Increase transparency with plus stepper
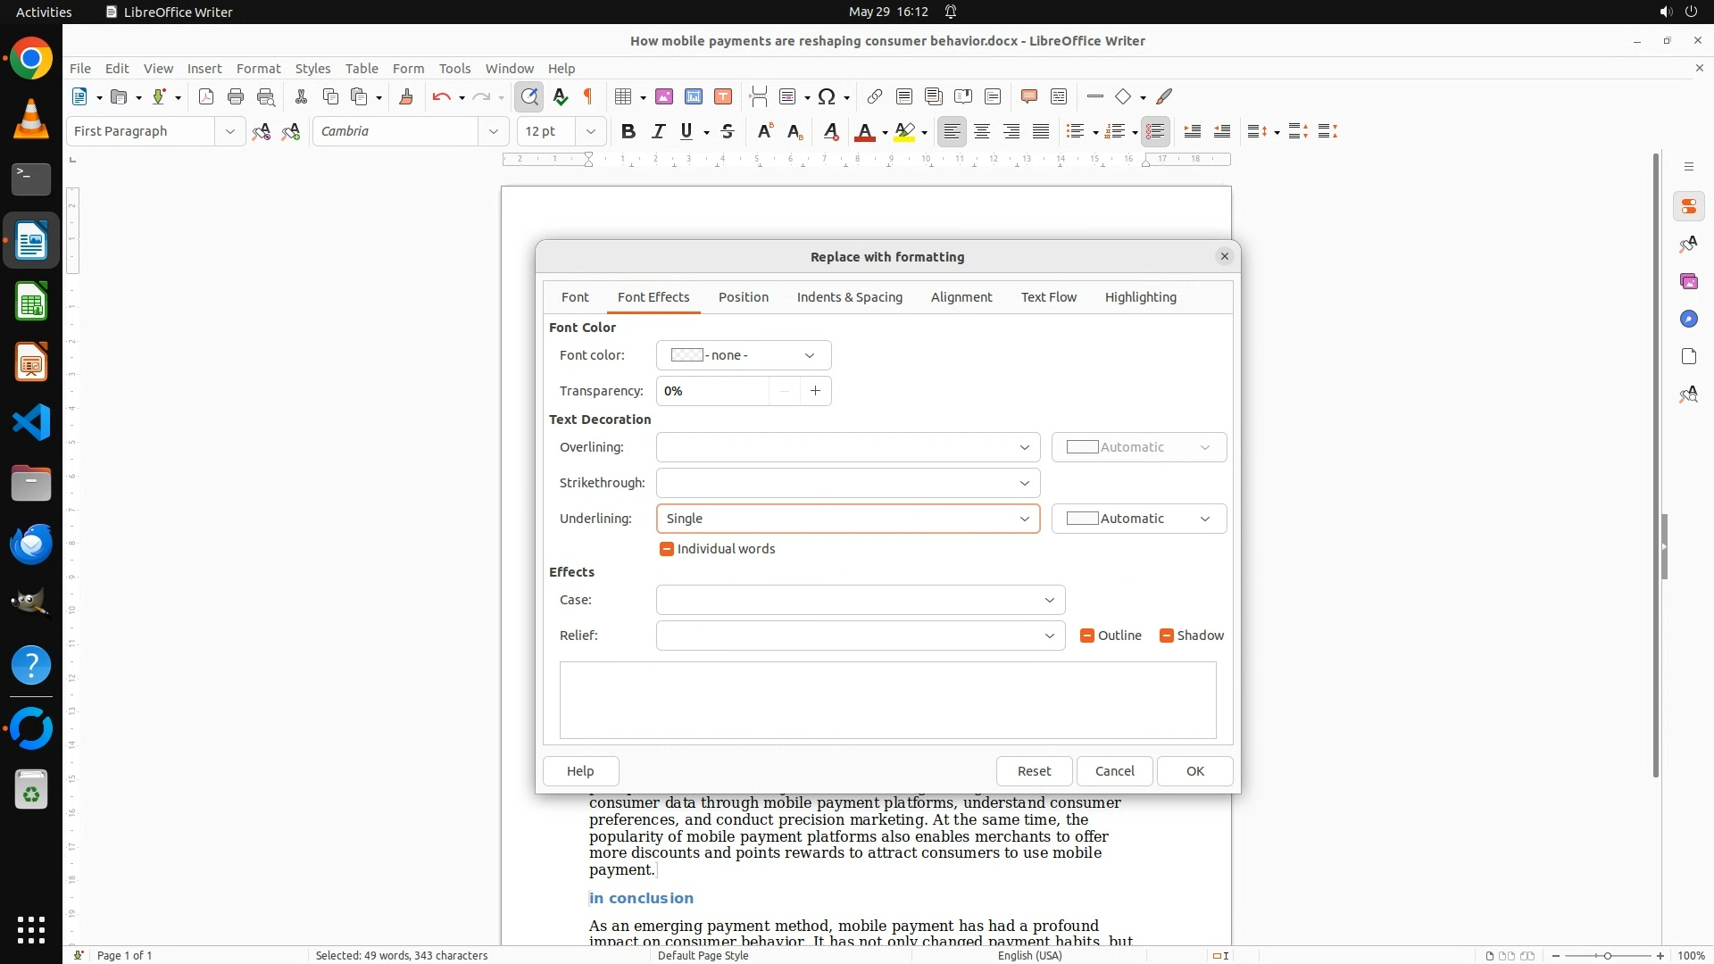The height and width of the screenshot is (964, 1714). point(815,391)
